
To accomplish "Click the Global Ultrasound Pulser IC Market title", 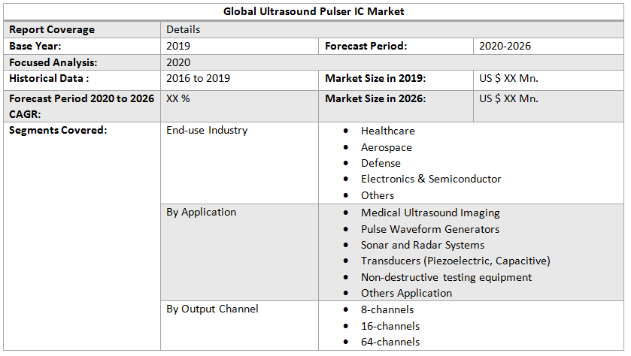I will pos(314,12).
